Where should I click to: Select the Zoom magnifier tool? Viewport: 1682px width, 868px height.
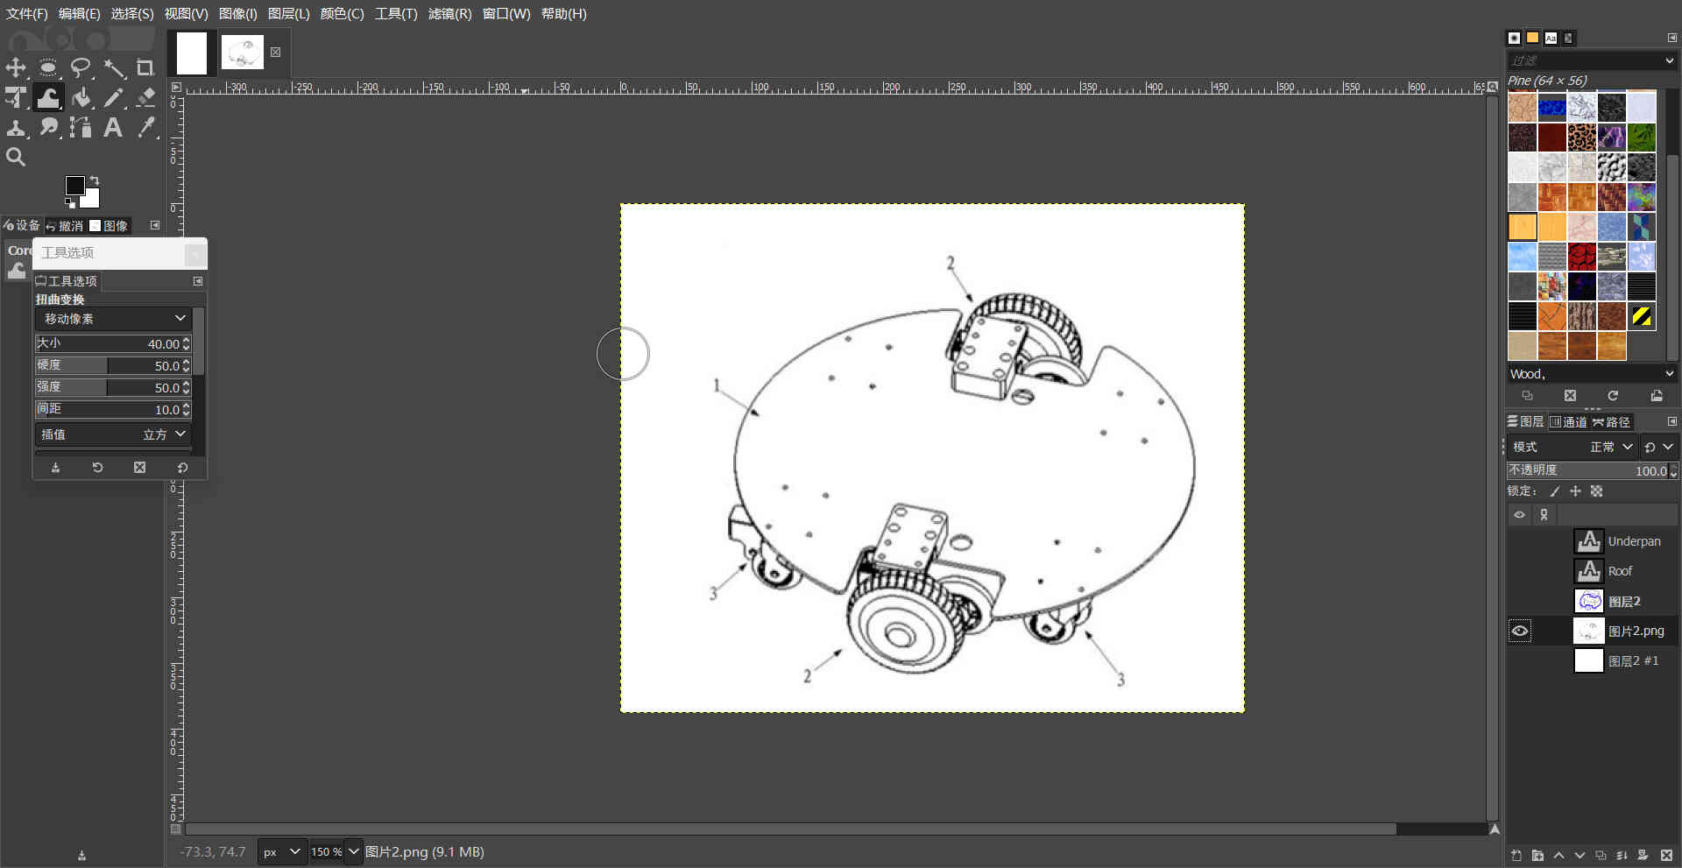pyautogui.click(x=16, y=157)
